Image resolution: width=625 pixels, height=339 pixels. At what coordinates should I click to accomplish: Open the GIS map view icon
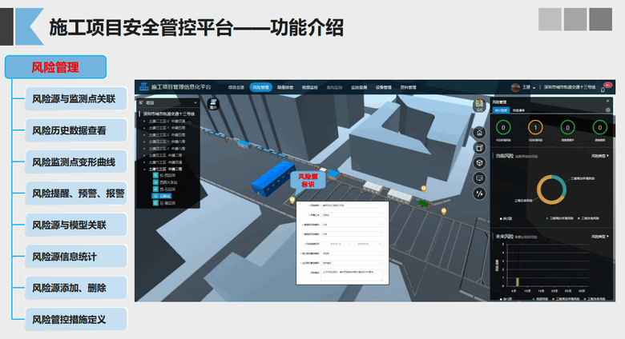tap(479, 106)
